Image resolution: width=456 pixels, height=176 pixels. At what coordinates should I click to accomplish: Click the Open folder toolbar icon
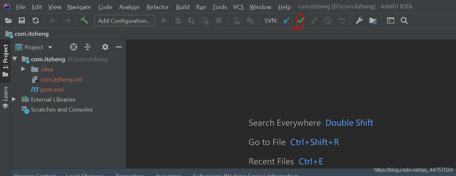pyautogui.click(x=9, y=21)
